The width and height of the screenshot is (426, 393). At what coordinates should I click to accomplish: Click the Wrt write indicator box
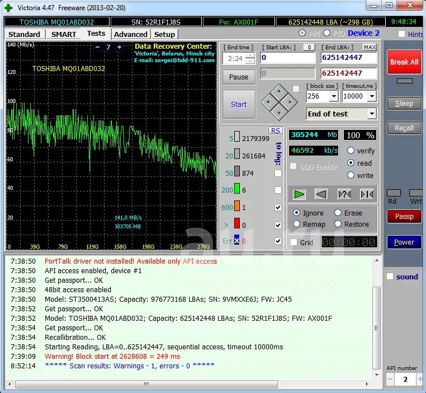(x=416, y=193)
